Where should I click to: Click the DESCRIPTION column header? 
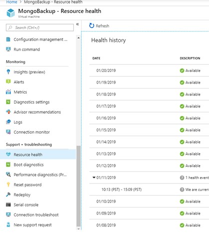click(x=190, y=58)
